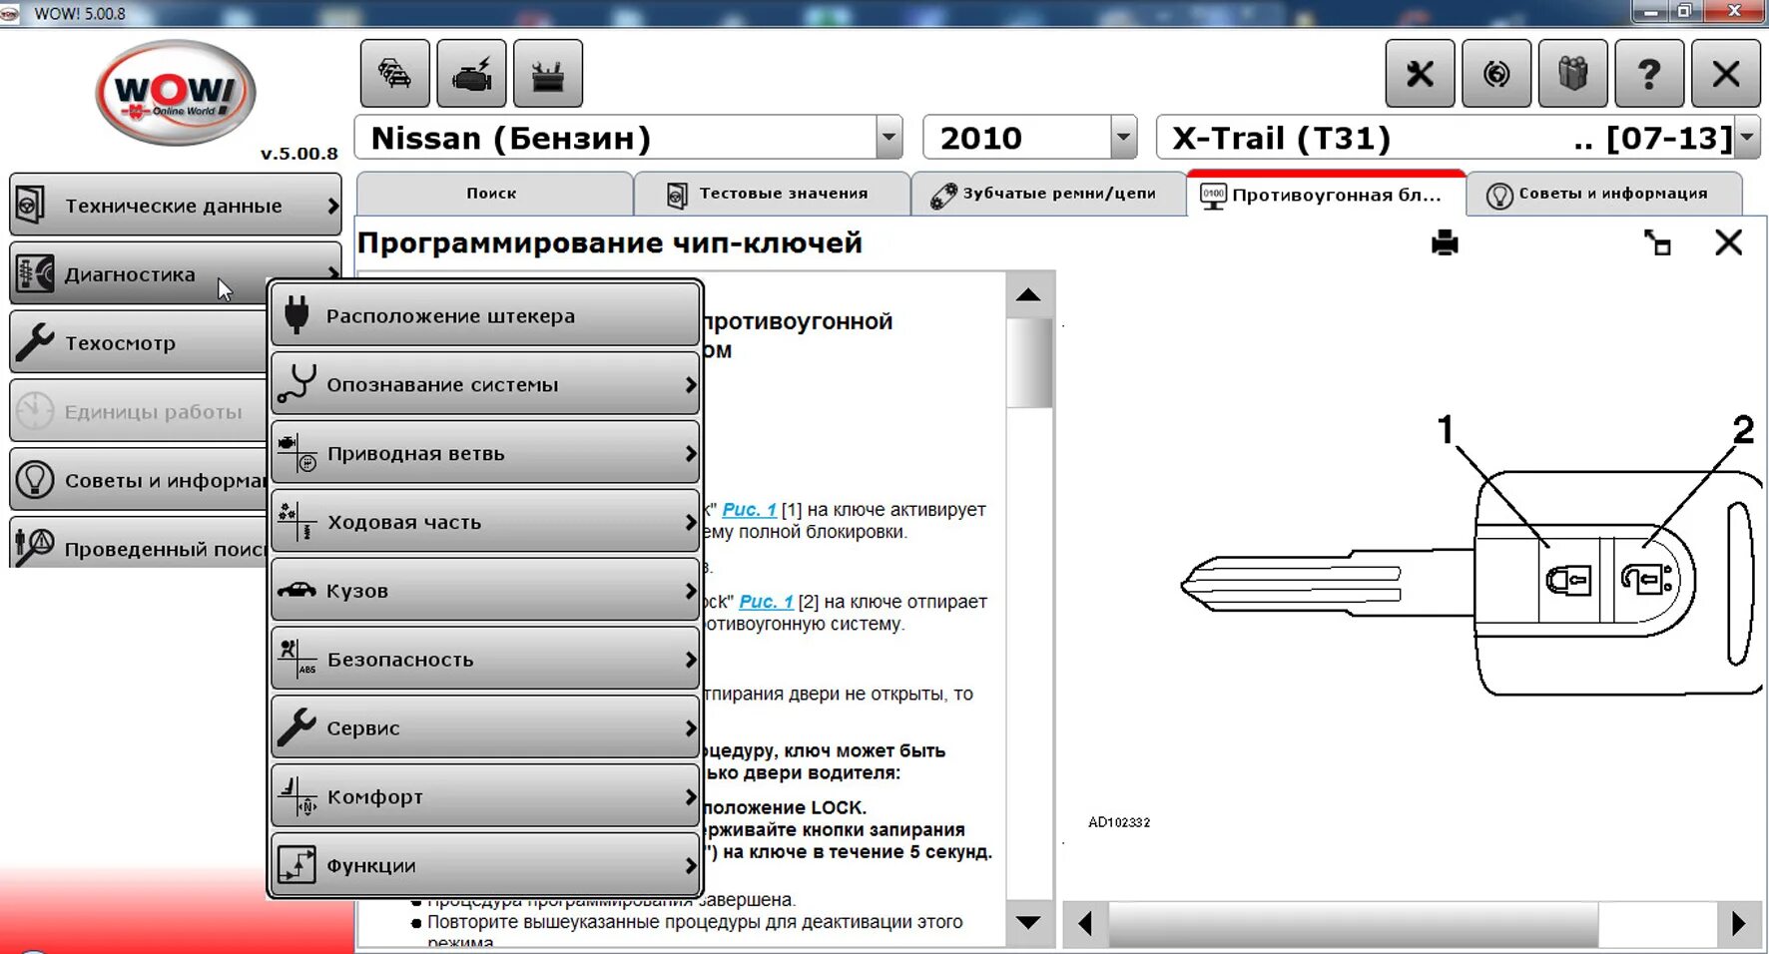Open Комфорт submenu

(485, 796)
